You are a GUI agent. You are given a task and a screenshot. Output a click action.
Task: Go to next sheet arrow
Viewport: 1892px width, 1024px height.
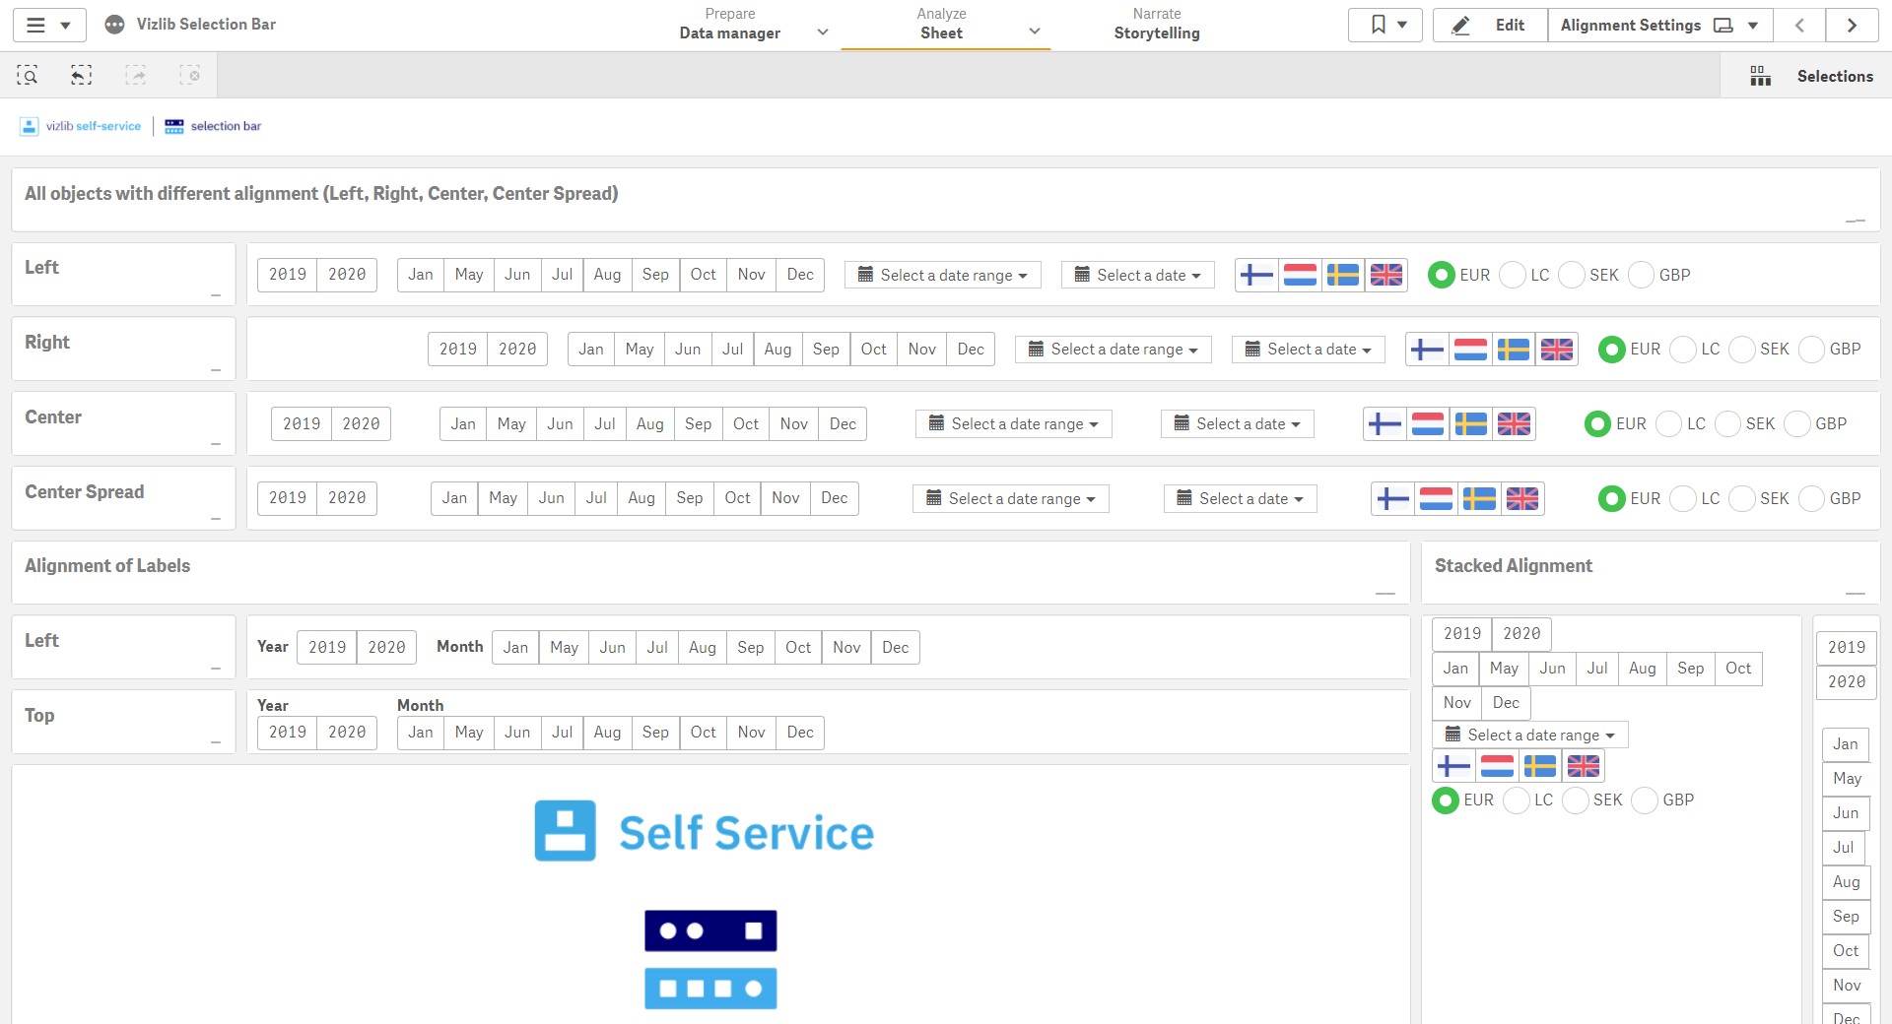1852,25
